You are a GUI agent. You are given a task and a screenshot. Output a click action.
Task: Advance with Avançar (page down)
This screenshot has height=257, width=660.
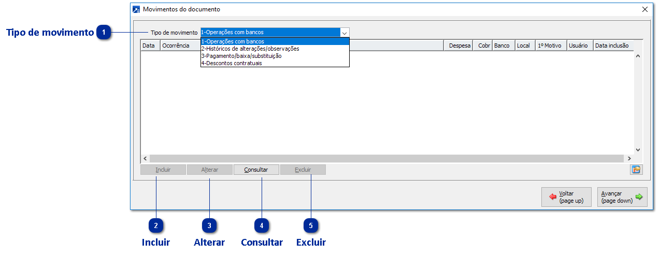pyautogui.click(x=622, y=197)
